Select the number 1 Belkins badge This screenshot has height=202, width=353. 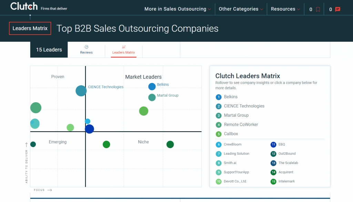coord(219,97)
